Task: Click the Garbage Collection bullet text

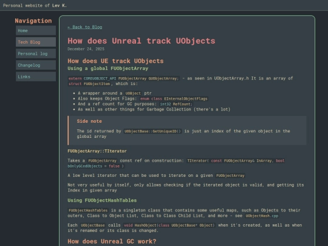Action: coord(154,109)
